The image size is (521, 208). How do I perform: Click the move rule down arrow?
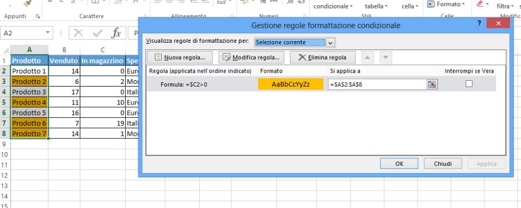pyautogui.click(x=385, y=58)
